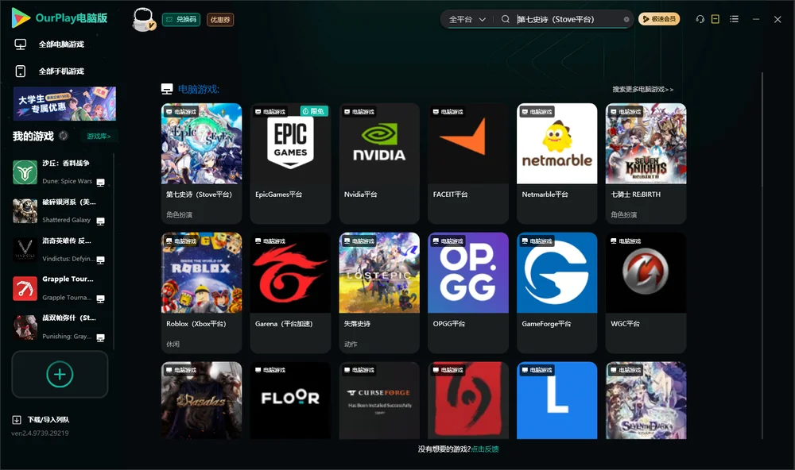This screenshot has height=470, width=795.
Task: Click the user avatar icon
Action: pos(143,19)
